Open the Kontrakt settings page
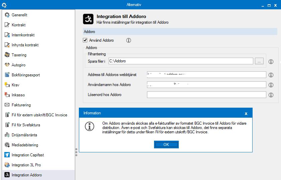The image size is (281, 180). pos(19,25)
